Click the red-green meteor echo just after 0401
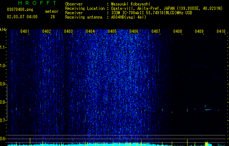This screenshot has width=229, height=146. click(x=30, y=110)
